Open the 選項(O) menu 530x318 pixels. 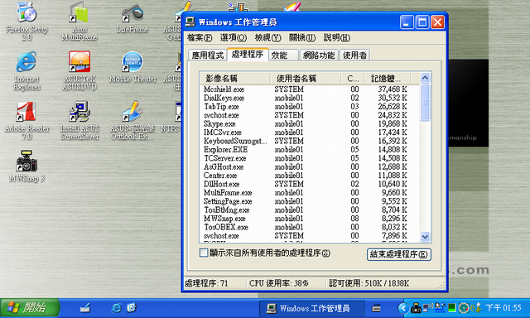[x=234, y=37]
